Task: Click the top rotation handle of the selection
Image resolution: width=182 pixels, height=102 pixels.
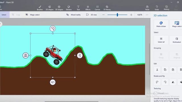Action: [x=53, y=29]
